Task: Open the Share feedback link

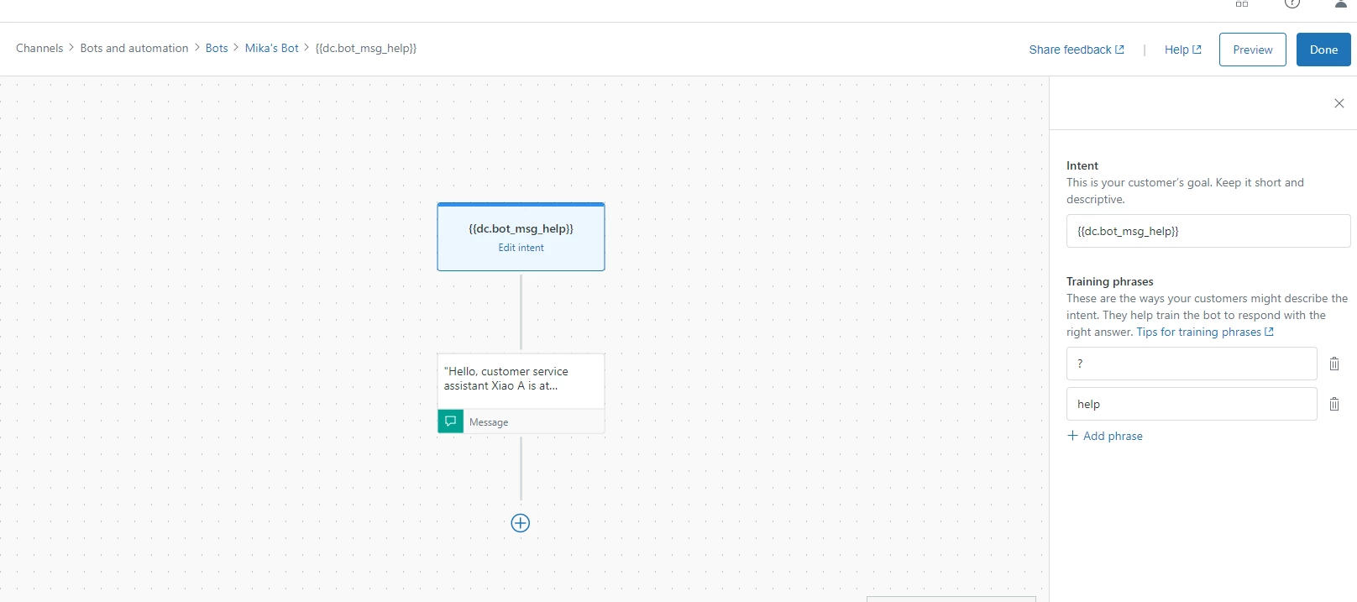Action: (x=1077, y=50)
